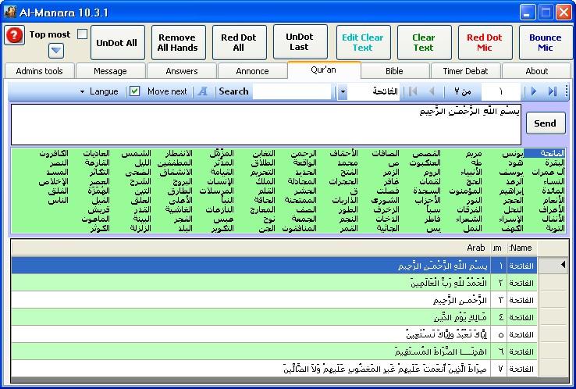Click the red question mark help icon
Viewport: 576px width, 389px height.
pyautogui.click(x=14, y=36)
